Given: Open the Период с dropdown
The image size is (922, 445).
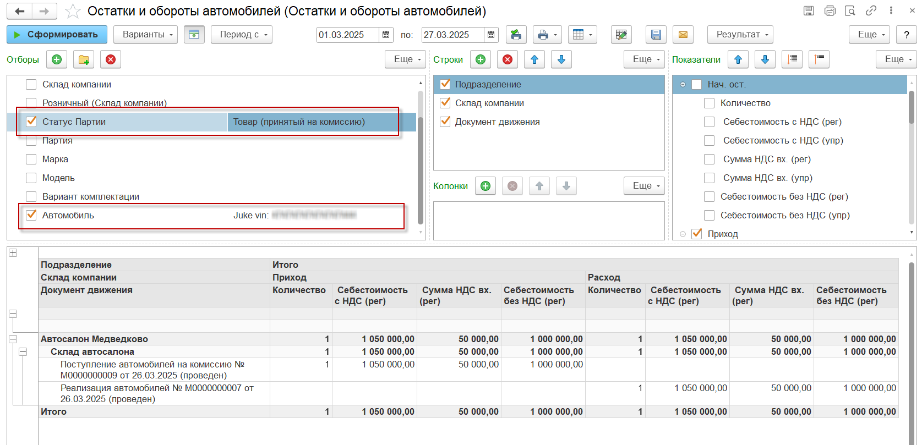Looking at the screenshot, I should [x=242, y=35].
